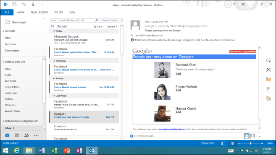Filter message list by Unread
This screenshot has width=276, height=155.
[62, 26]
